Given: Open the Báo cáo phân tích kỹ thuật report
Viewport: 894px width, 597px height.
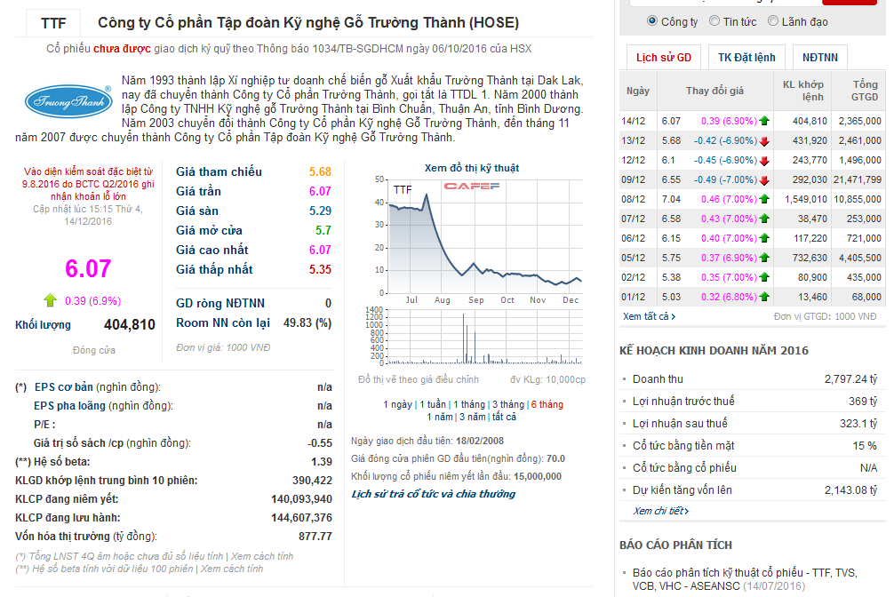Looking at the screenshot, I should (x=744, y=579).
